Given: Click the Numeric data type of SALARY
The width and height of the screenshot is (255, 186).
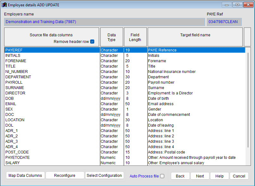Looking at the screenshot, I should point(108,163).
